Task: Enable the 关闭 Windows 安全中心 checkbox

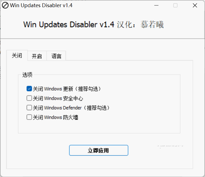Action: [x=29, y=98]
